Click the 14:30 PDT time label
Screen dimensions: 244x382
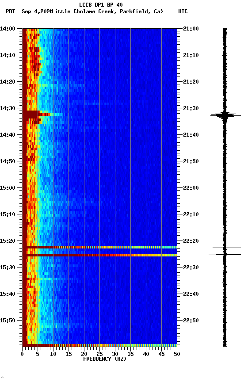pyautogui.click(x=8, y=108)
